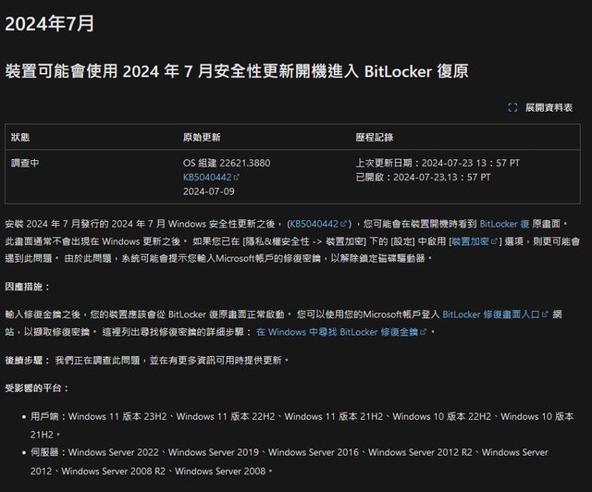The height and width of the screenshot is (492, 592).
Task: Open KB5040442 link in the first paragraph
Action: point(315,224)
